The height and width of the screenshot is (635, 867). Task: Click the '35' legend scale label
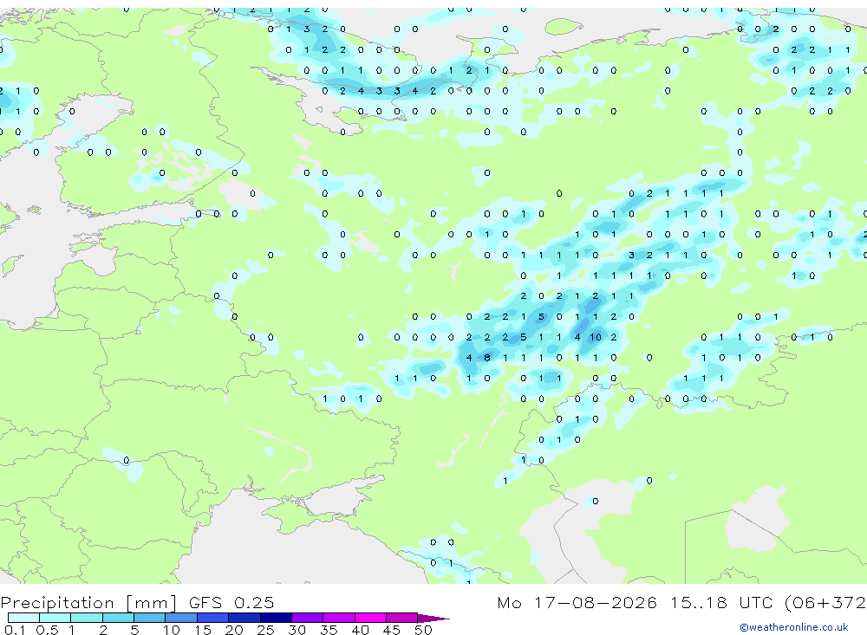pos(329,630)
